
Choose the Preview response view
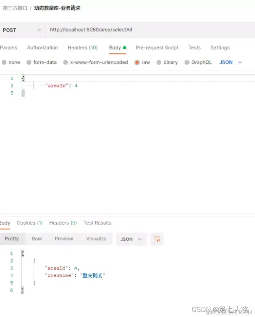pyautogui.click(x=64, y=239)
